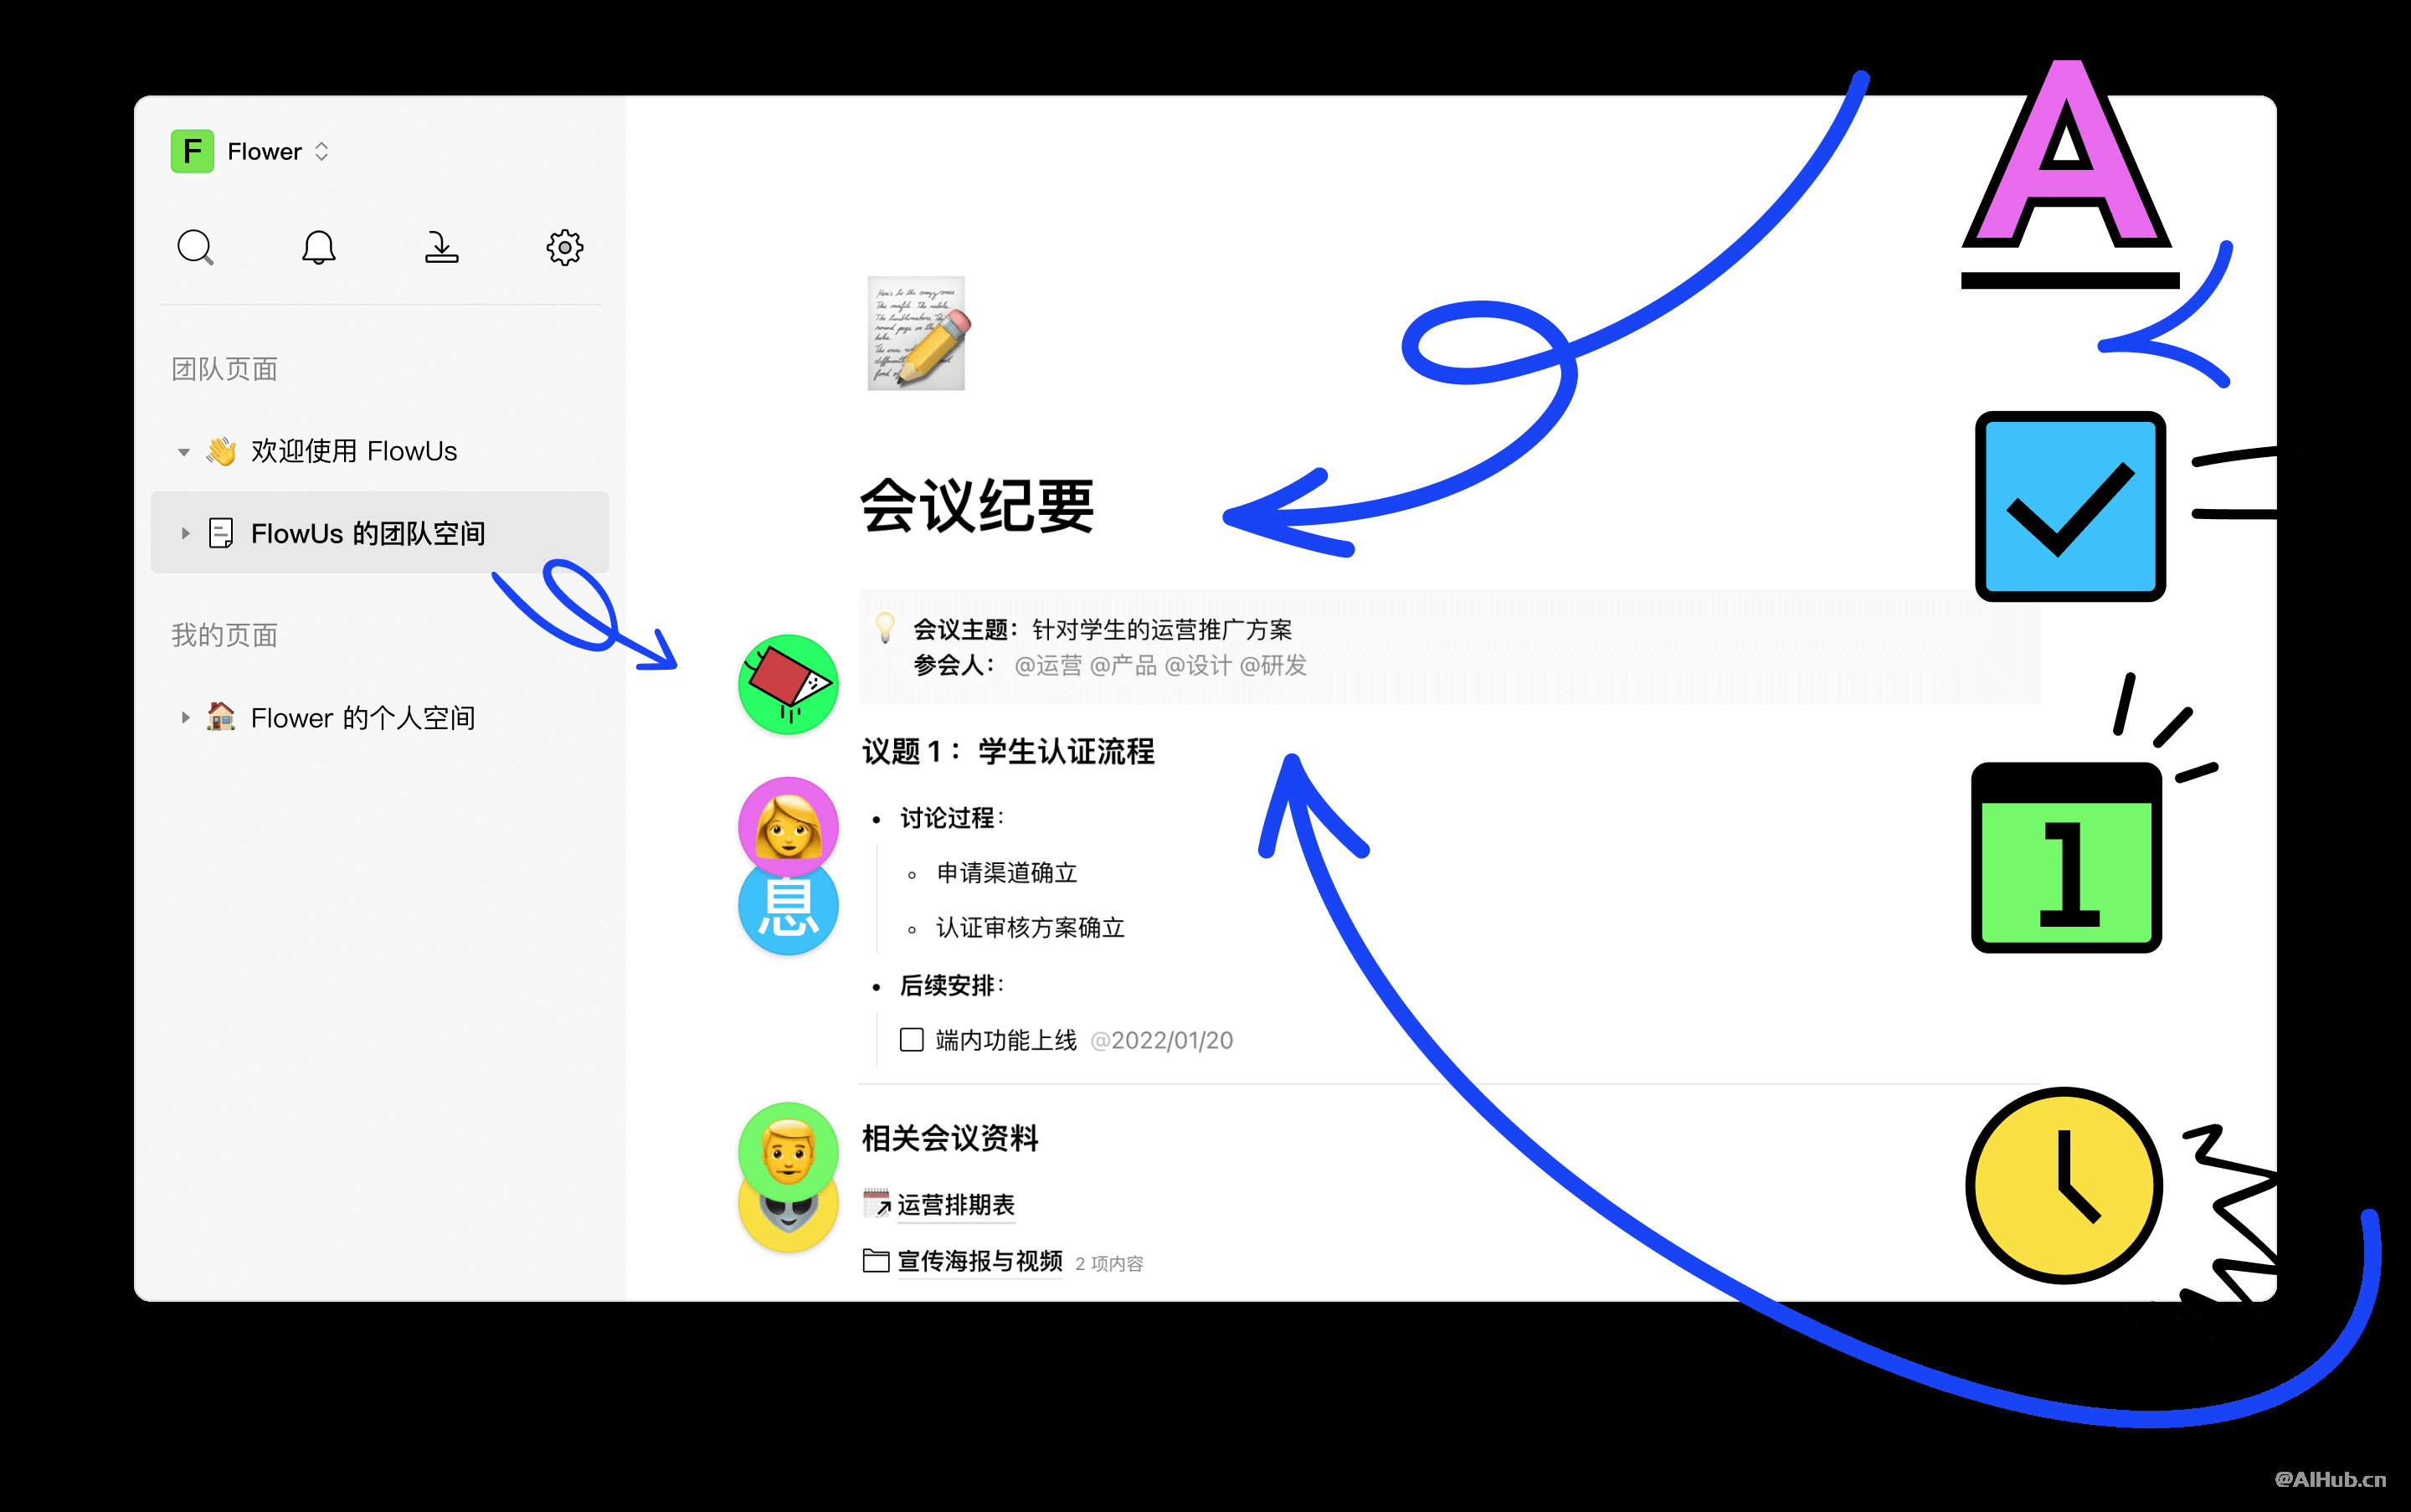Click the search icon in sidebar
The width and height of the screenshot is (2411, 1512).
pos(195,244)
